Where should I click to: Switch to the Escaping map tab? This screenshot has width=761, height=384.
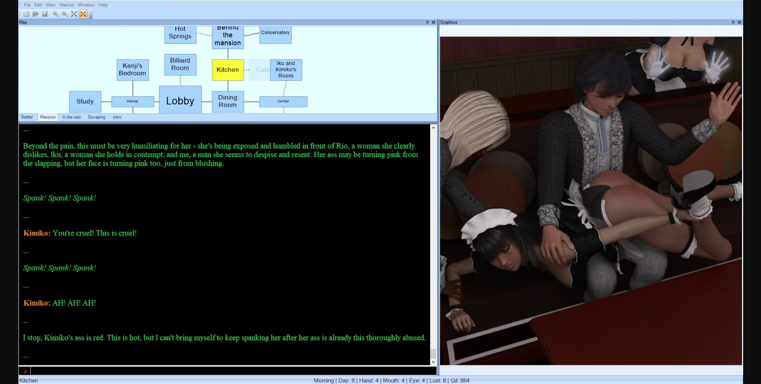point(97,117)
